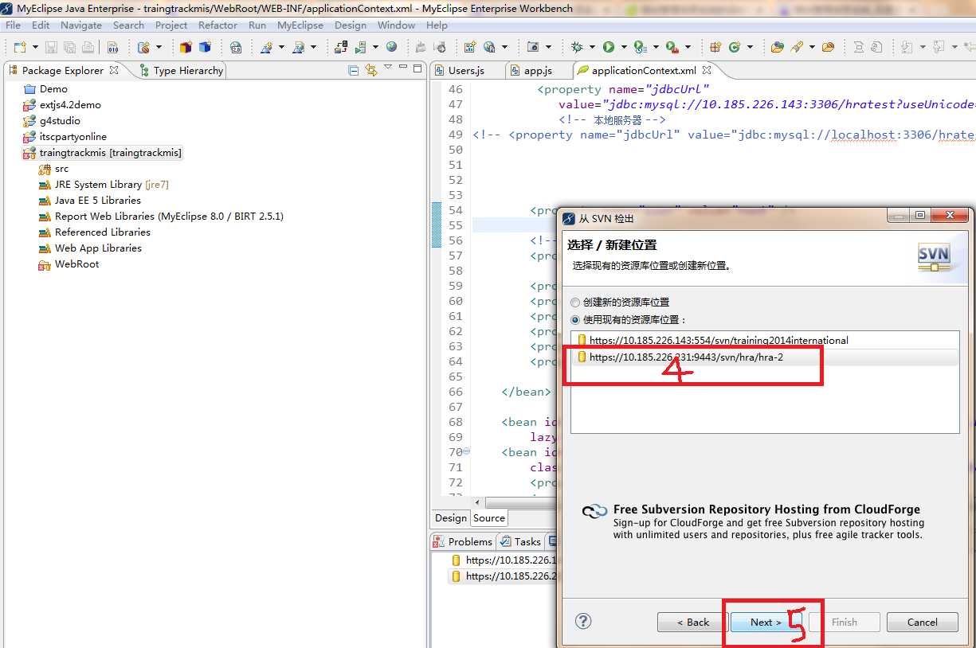
Task: Click the camera capture toolbar icon
Action: pos(533,47)
